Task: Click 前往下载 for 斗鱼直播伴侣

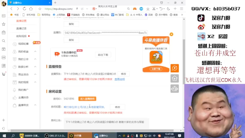Action: 103,55
